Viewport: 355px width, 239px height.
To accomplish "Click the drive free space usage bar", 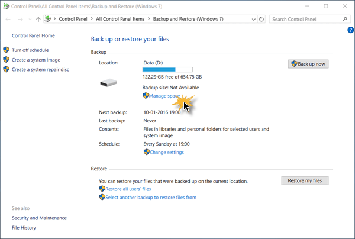I will pos(168,70).
